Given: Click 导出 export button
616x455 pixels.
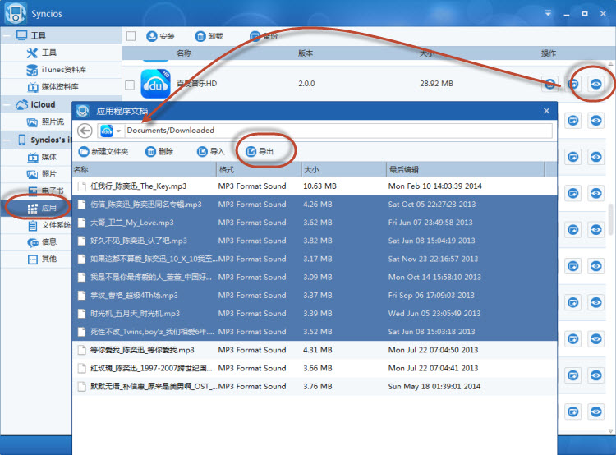Looking at the screenshot, I should tap(260, 152).
